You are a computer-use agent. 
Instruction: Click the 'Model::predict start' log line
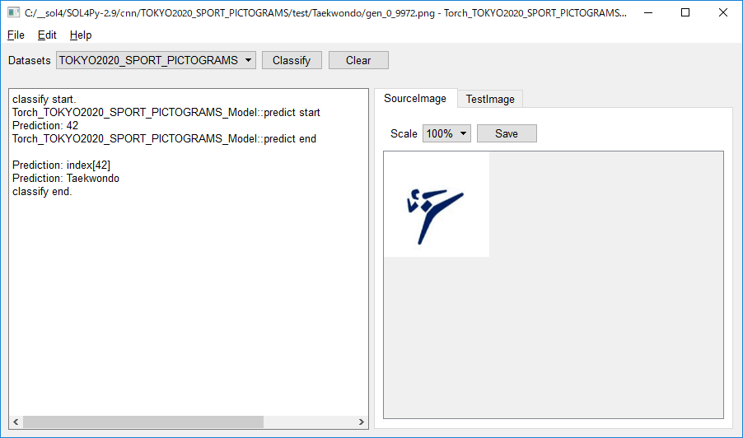[x=166, y=112]
